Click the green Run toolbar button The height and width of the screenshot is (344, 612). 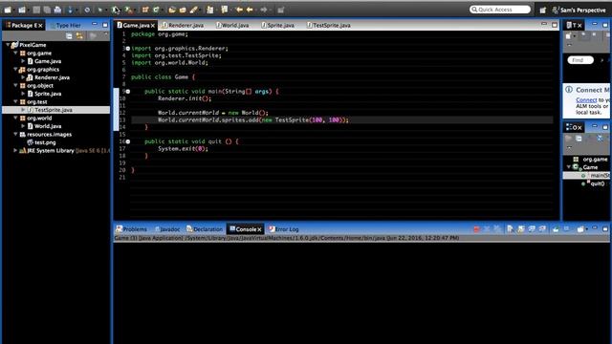[x=115, y=10]
